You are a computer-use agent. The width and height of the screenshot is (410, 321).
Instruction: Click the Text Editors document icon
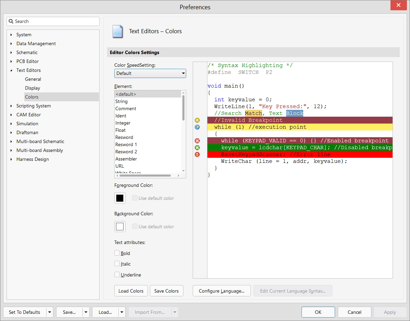pos(118,31)
